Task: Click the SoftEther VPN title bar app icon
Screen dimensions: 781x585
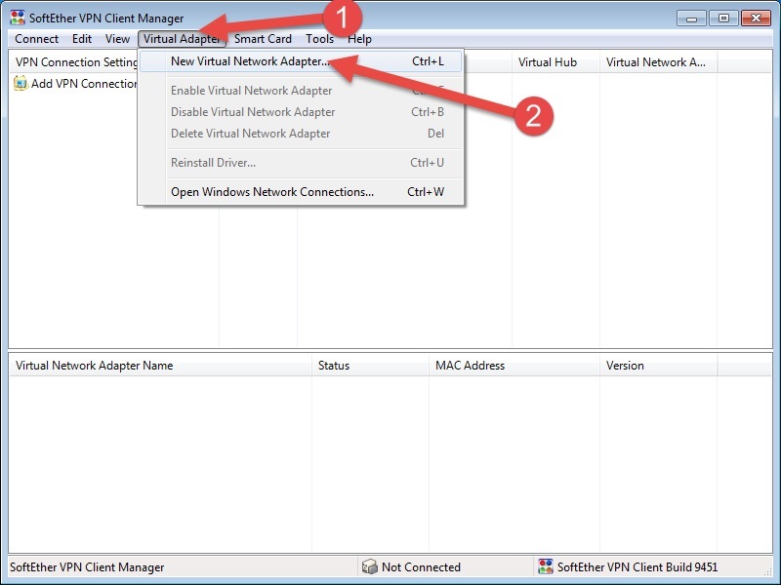Action: pos(18,18)
